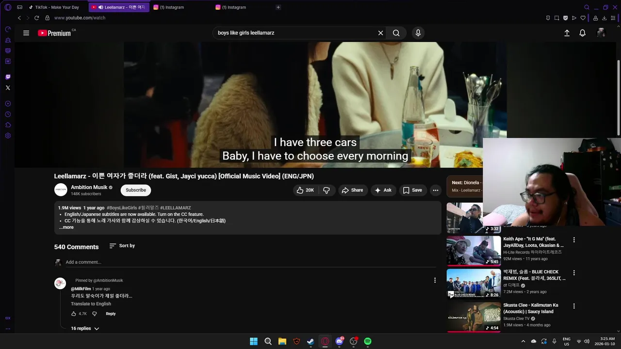Dislike MilkFilm's pinned comment
This screenshot has height=349, width=621.
95,314
